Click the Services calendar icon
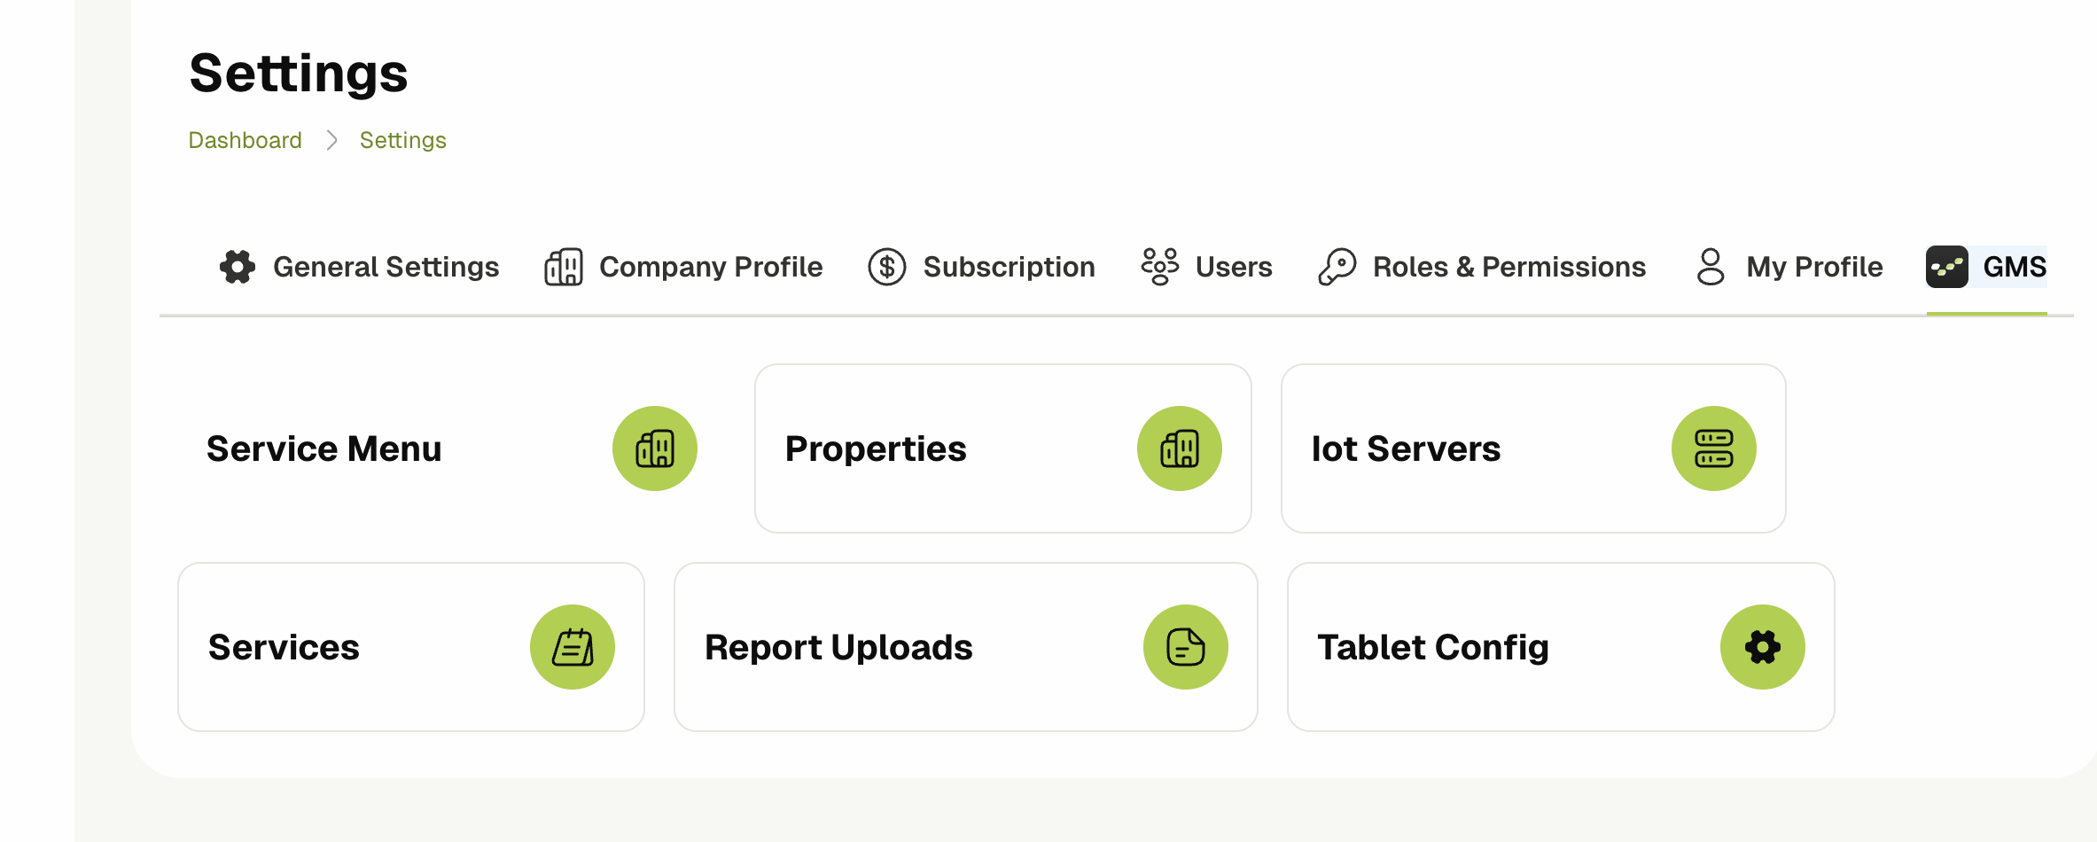The height and width of the screenshot is (842, 2097). click(x=573, y=647)
